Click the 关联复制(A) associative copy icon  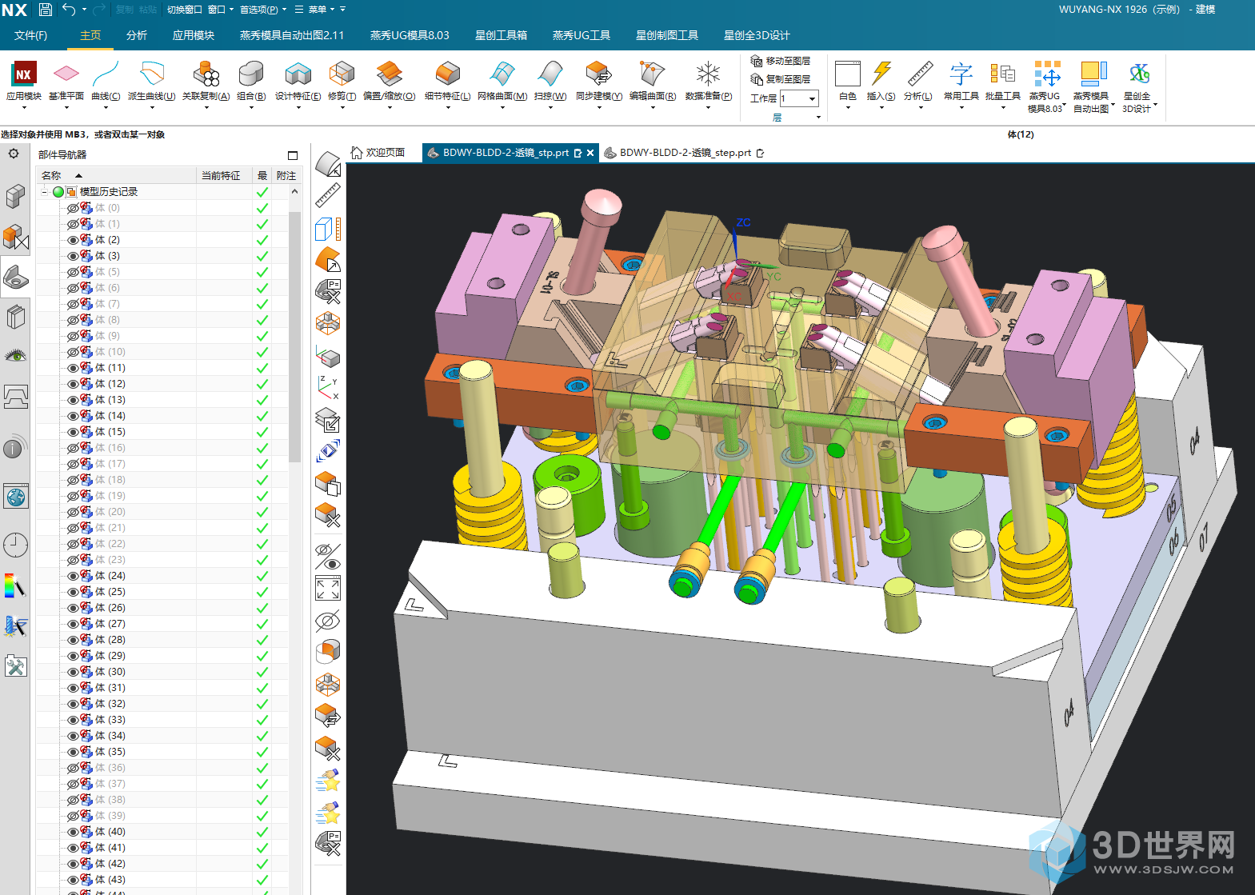(206, 74)
